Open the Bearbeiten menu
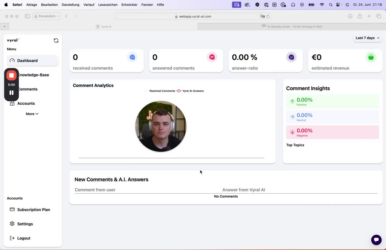386x250 pixels. point(49,5)
